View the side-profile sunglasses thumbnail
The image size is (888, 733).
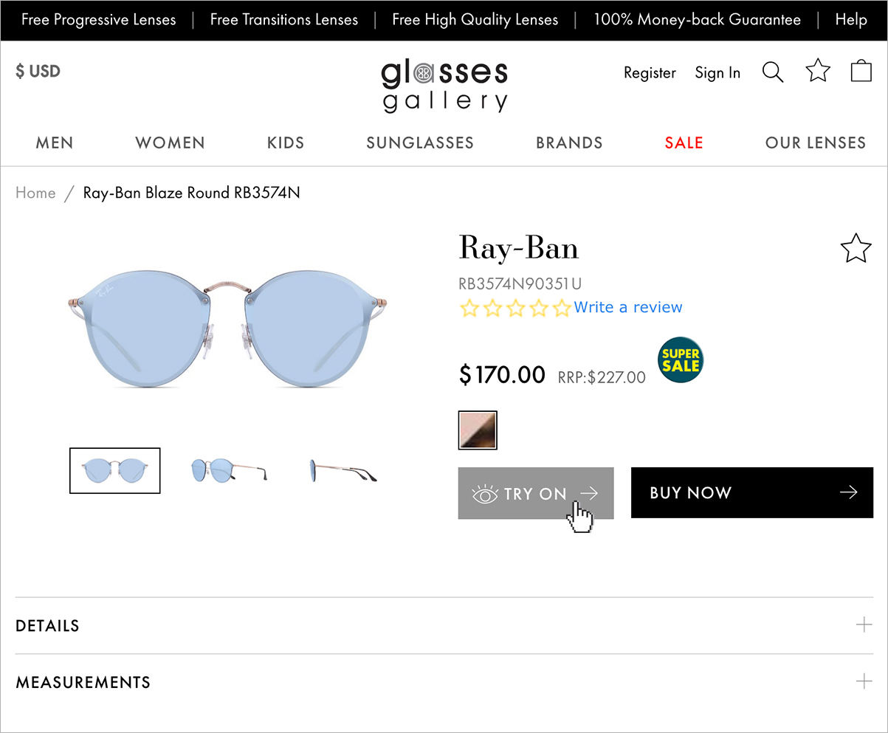click(343, 471)
